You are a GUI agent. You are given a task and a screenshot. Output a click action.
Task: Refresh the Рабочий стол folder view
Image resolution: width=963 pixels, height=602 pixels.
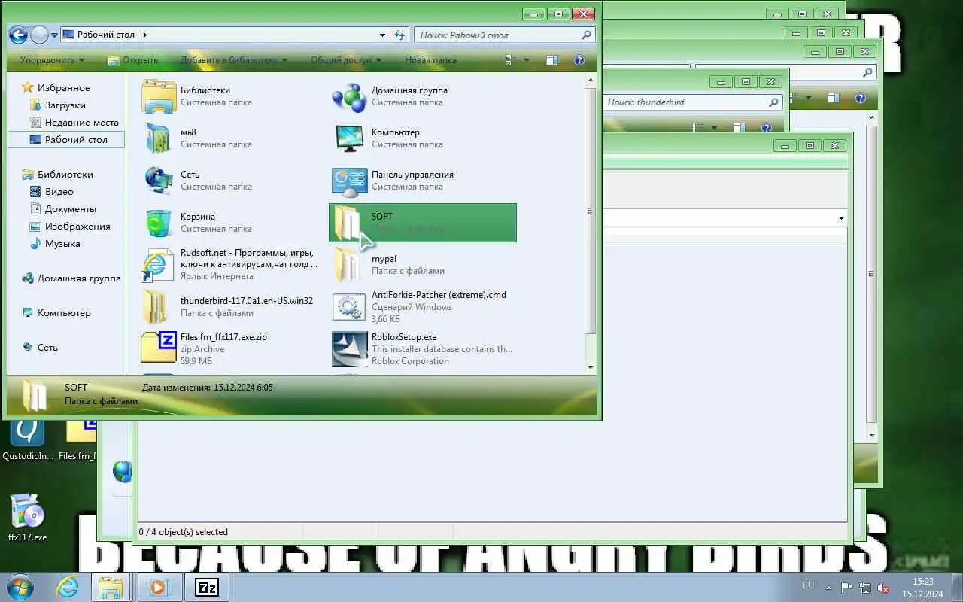pyautogui.click(x=399, y=35)
